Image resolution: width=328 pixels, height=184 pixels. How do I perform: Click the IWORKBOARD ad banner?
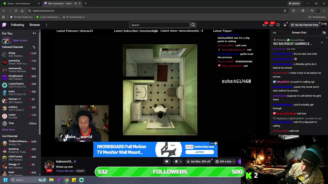(x=155, y=149)
